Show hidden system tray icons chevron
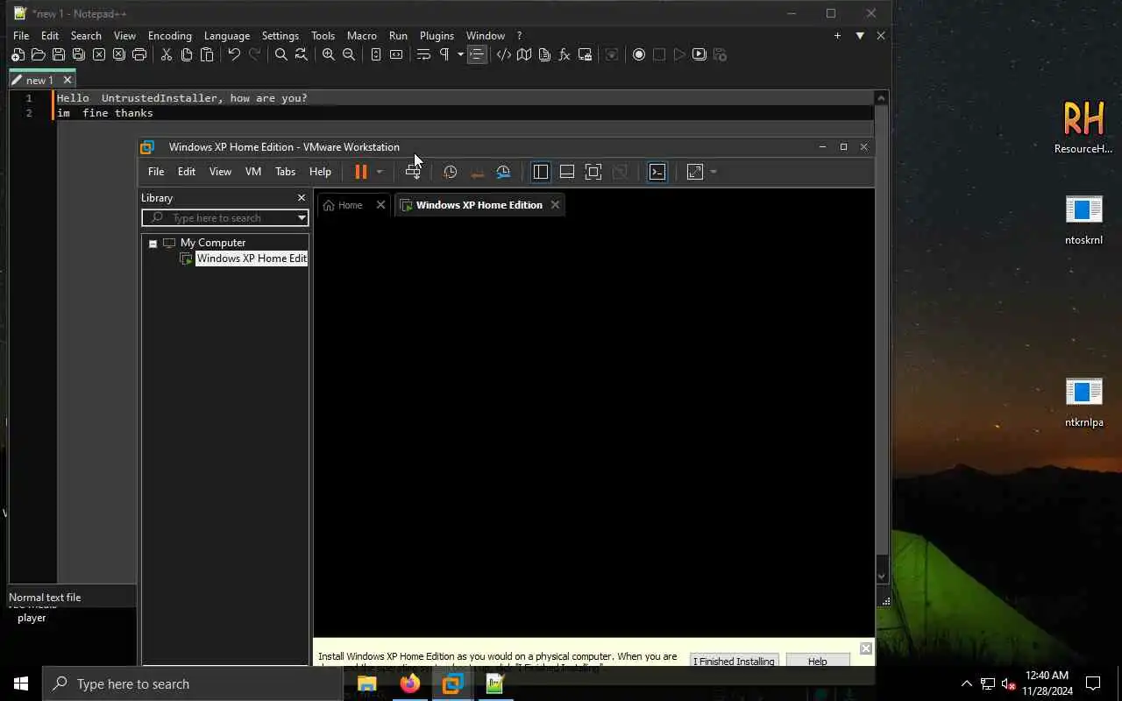 point(967,683)
